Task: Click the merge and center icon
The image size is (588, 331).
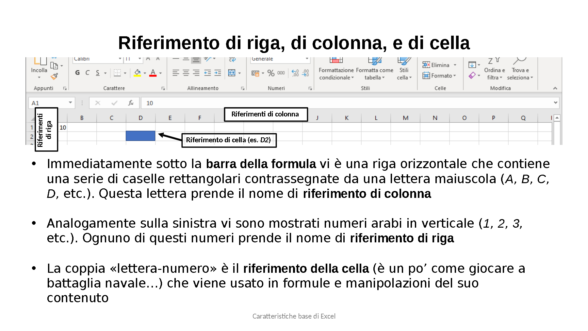Action: pyautogui.click(x=232, y=73)
